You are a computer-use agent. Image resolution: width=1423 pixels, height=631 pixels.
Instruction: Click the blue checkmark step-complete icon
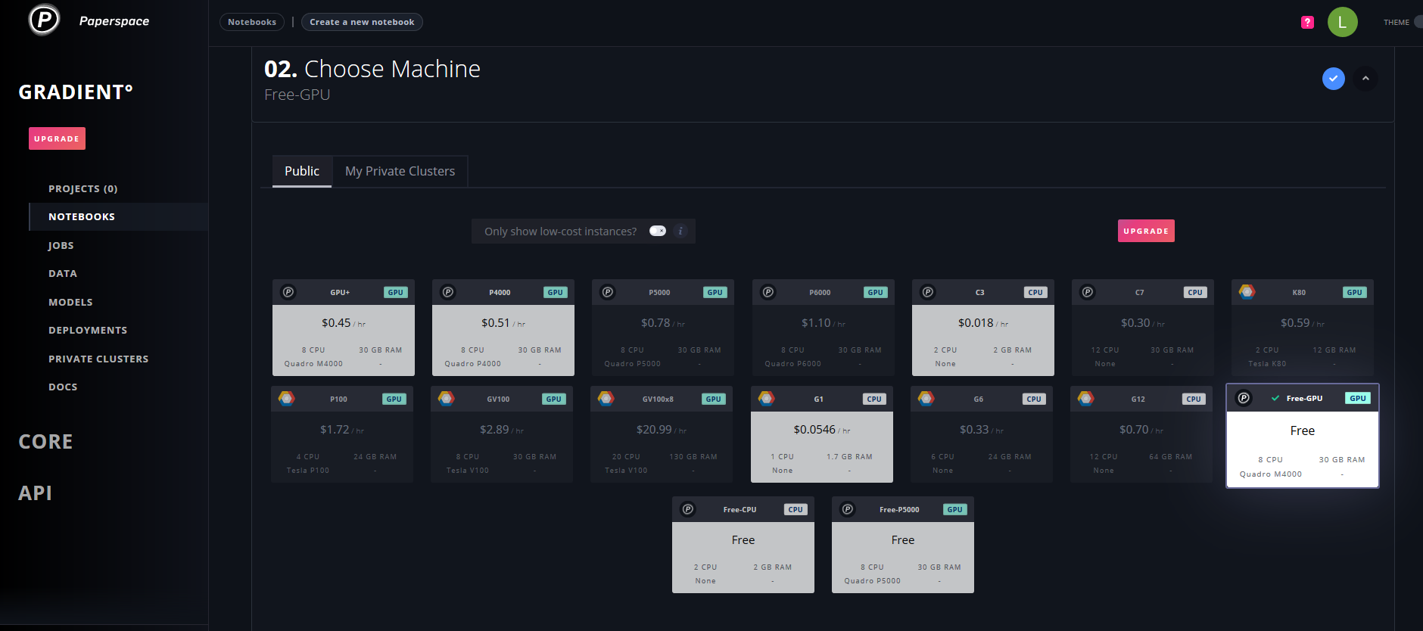[x=1333, y=78]
